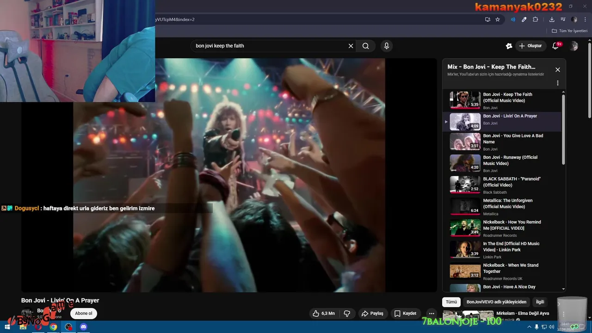Image resolution: width=592 pixels, height=333 pixels.
Task: Open Windows Start menu
Action: 8,327
